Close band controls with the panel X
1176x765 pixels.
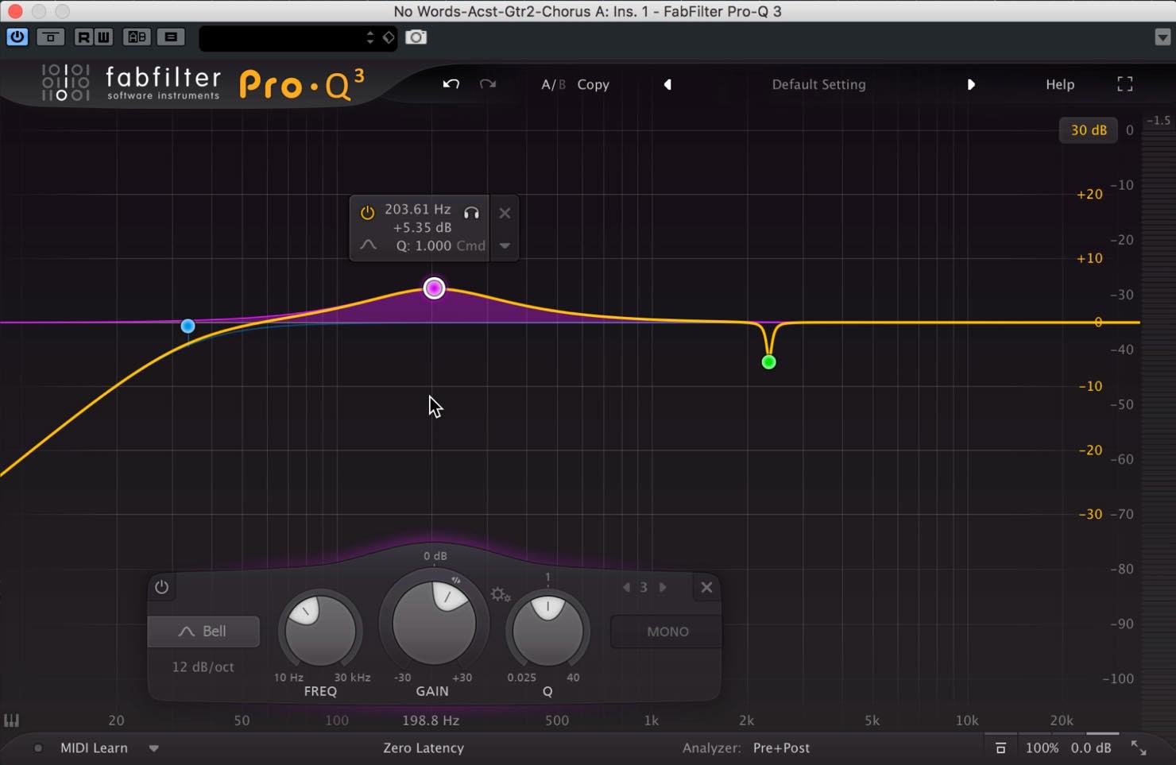click(706, 587)
